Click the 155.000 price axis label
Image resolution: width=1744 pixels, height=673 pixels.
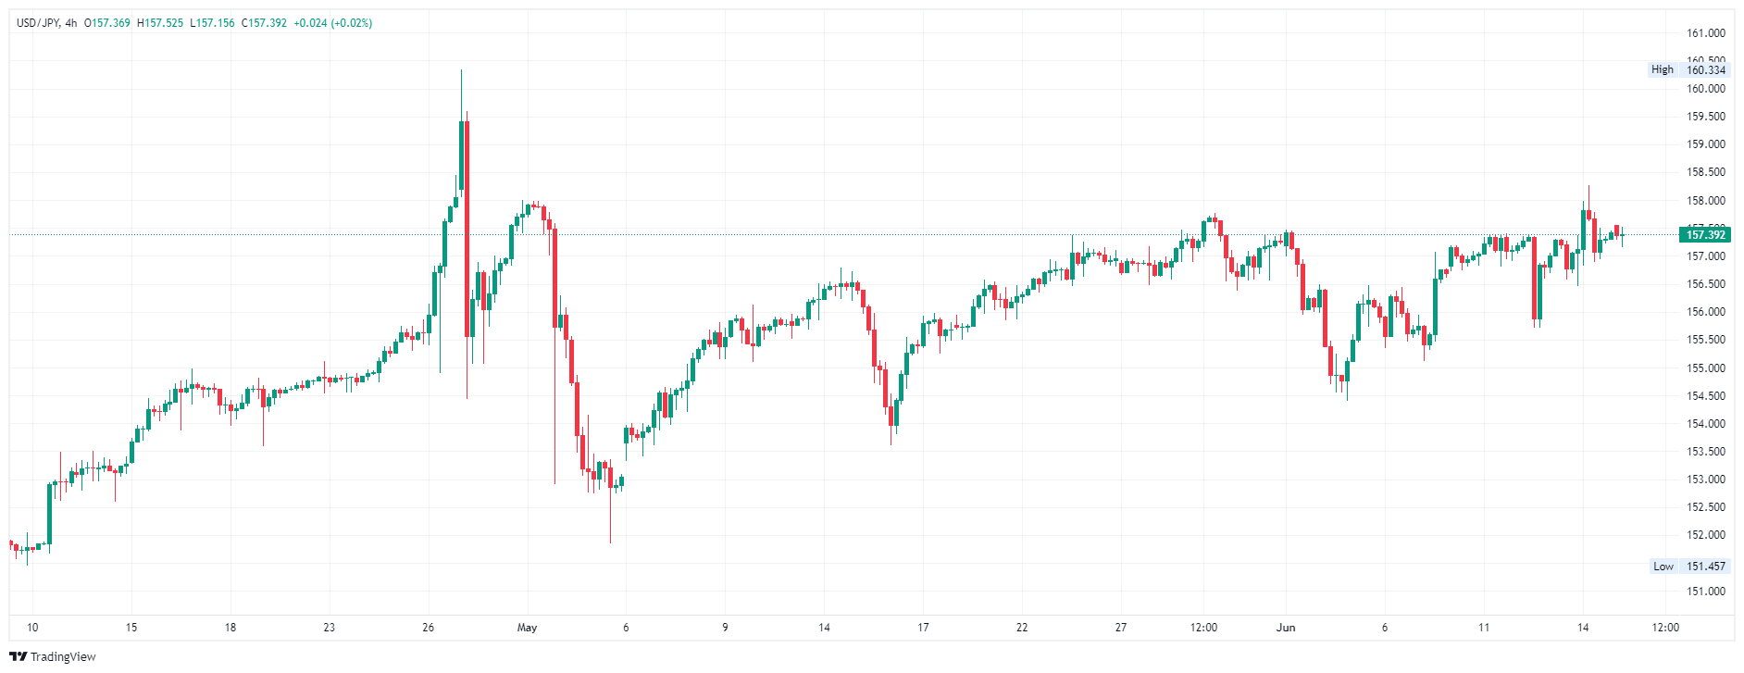(x=1706, y=368)
